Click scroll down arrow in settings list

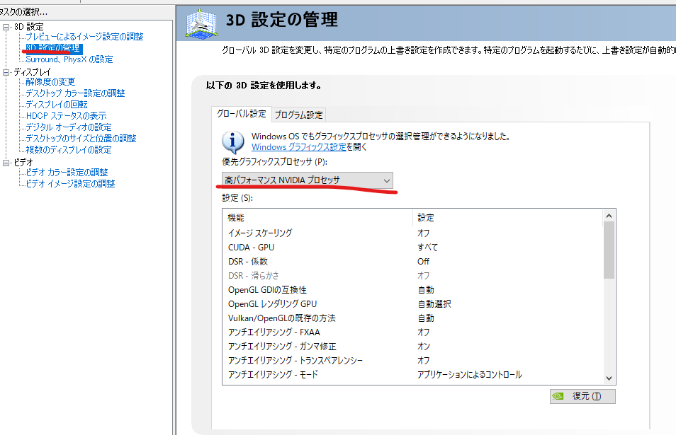[x=609, y=378]
